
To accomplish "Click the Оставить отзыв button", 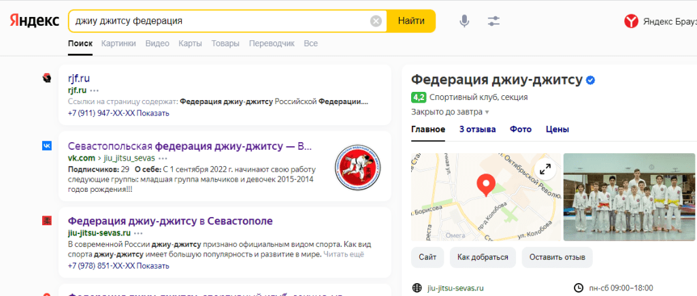I will [557, 257].
